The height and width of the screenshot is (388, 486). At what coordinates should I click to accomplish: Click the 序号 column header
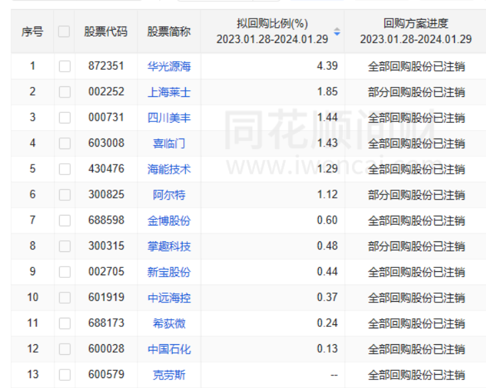coord(33,32)
